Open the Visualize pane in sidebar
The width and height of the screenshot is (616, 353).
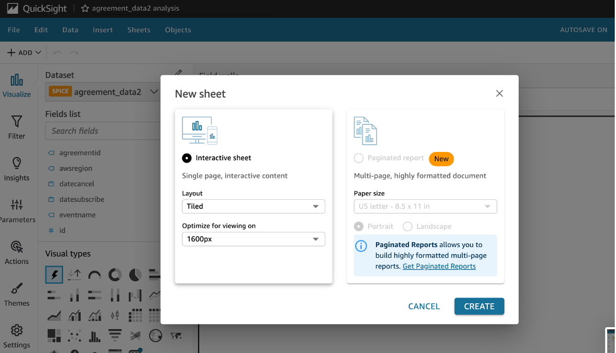pyautogui.click(x=16, y=86)
